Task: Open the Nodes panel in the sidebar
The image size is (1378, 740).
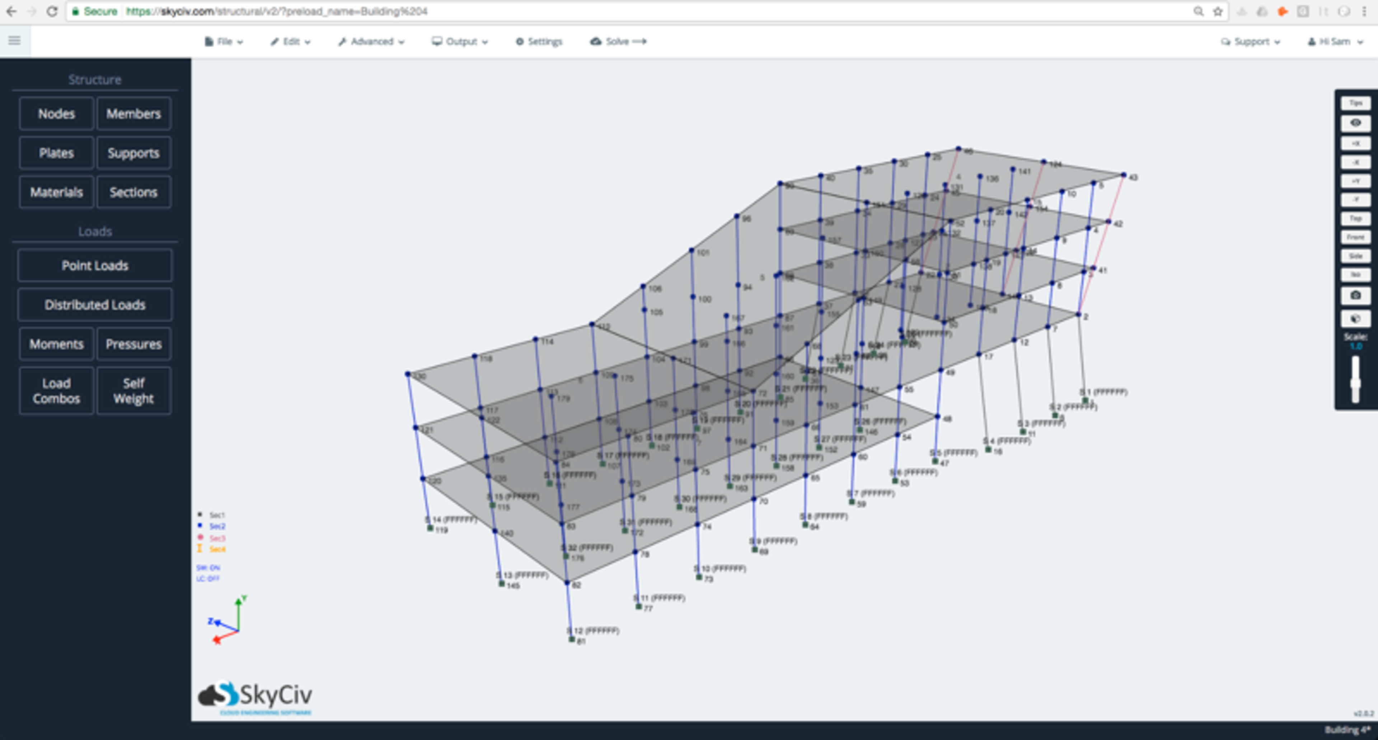Action: [x=56, y=114]
